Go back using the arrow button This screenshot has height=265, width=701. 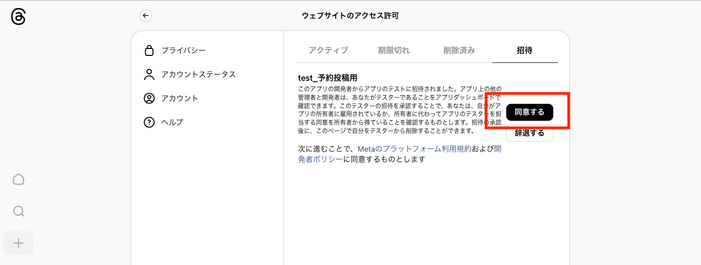point(146,16)
